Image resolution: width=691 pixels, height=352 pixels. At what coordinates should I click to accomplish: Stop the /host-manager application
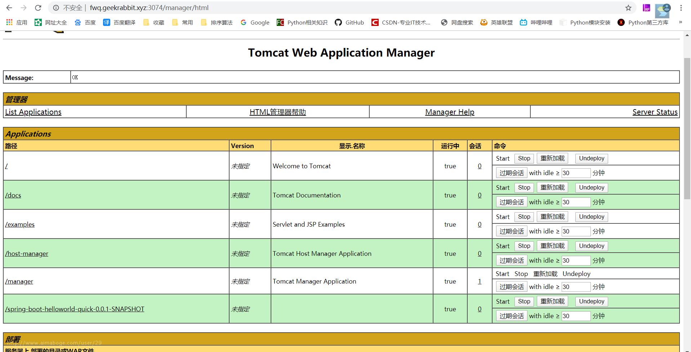[x=524, y=246]
